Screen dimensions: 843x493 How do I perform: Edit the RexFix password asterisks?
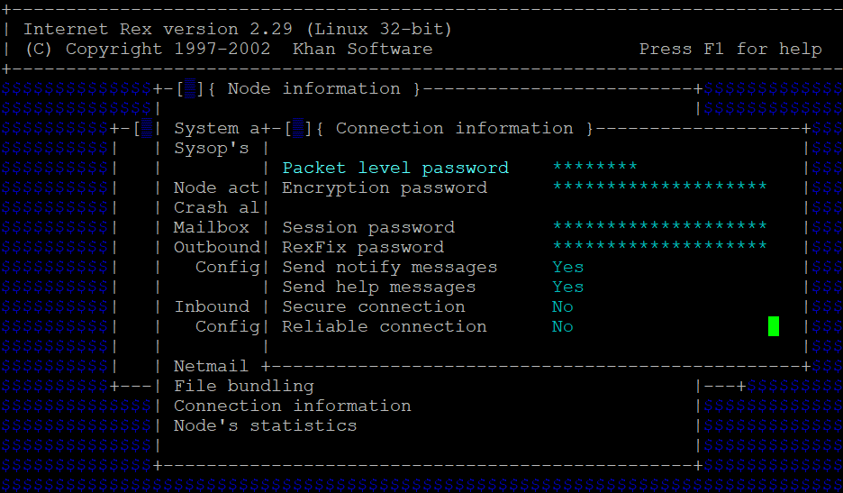point(659,246)
